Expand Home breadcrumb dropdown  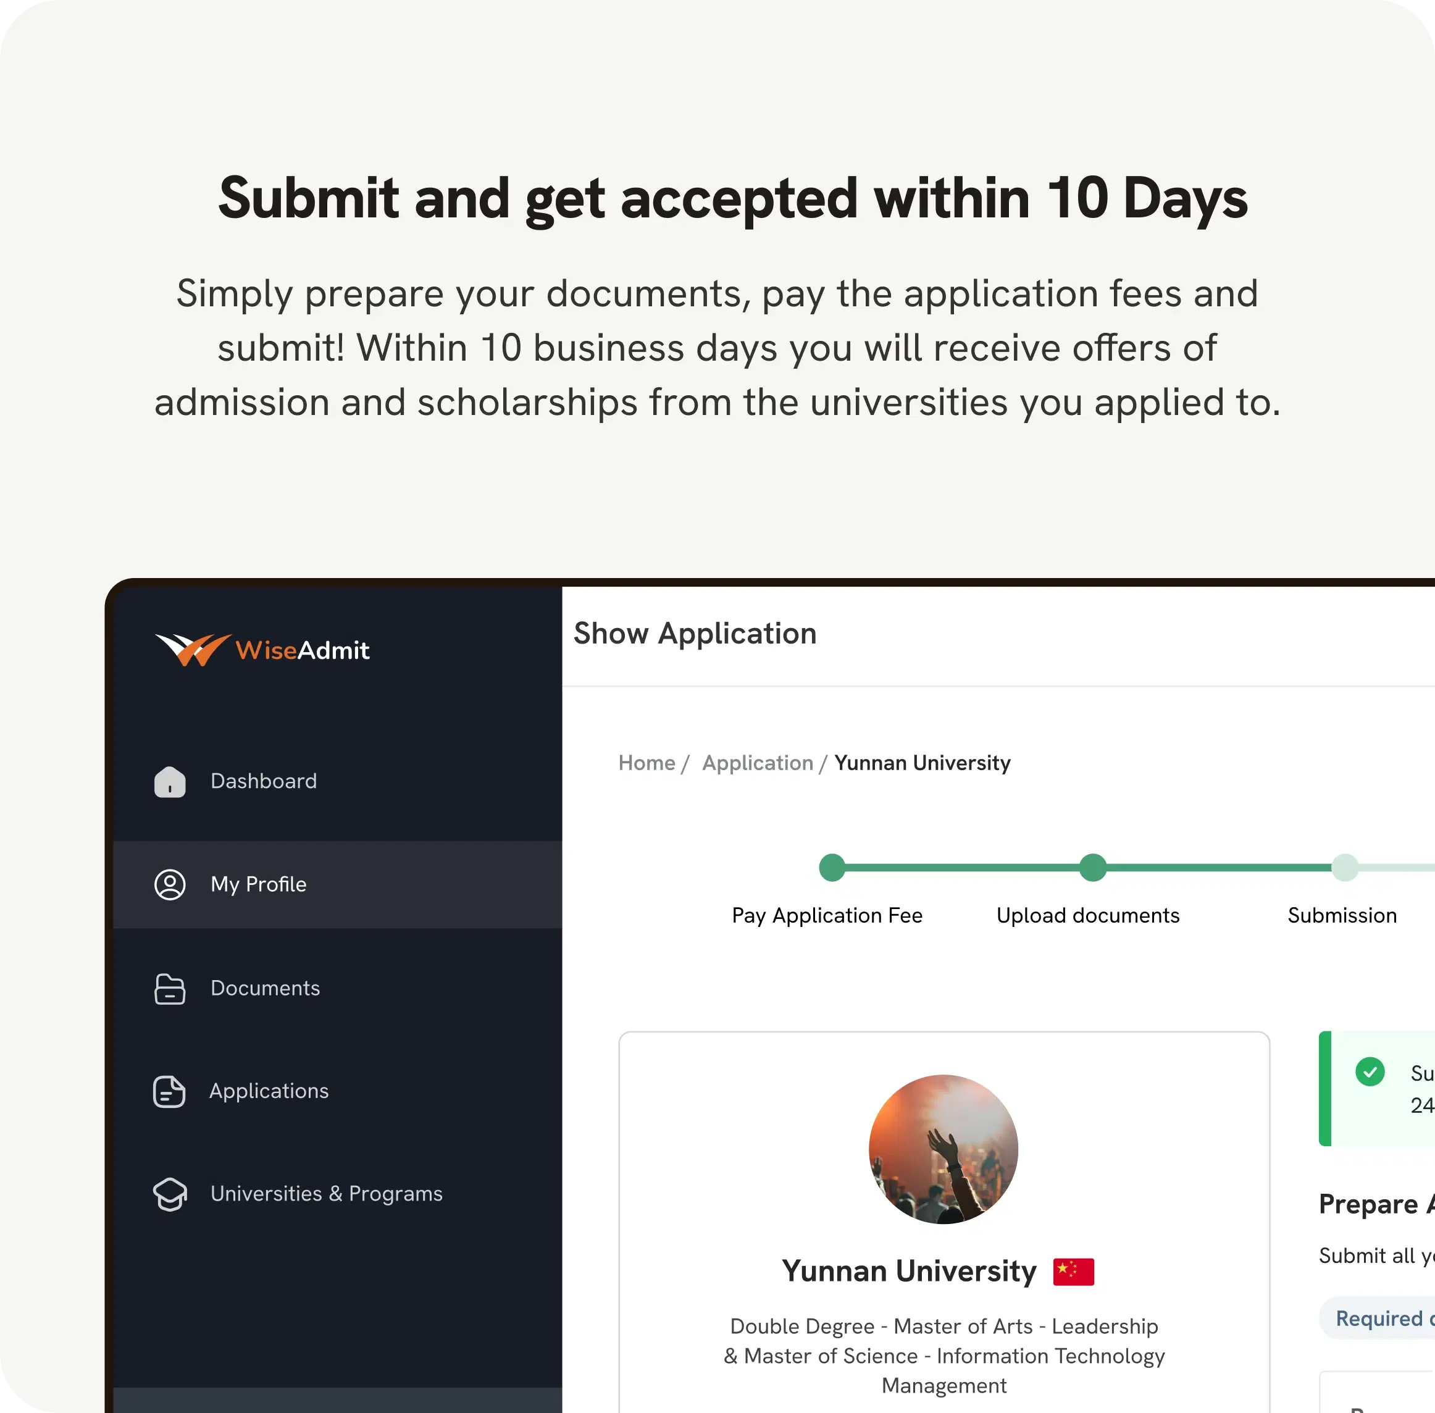pos(647,763)
